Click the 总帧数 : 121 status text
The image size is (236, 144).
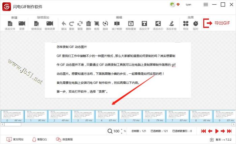point(139,131)
